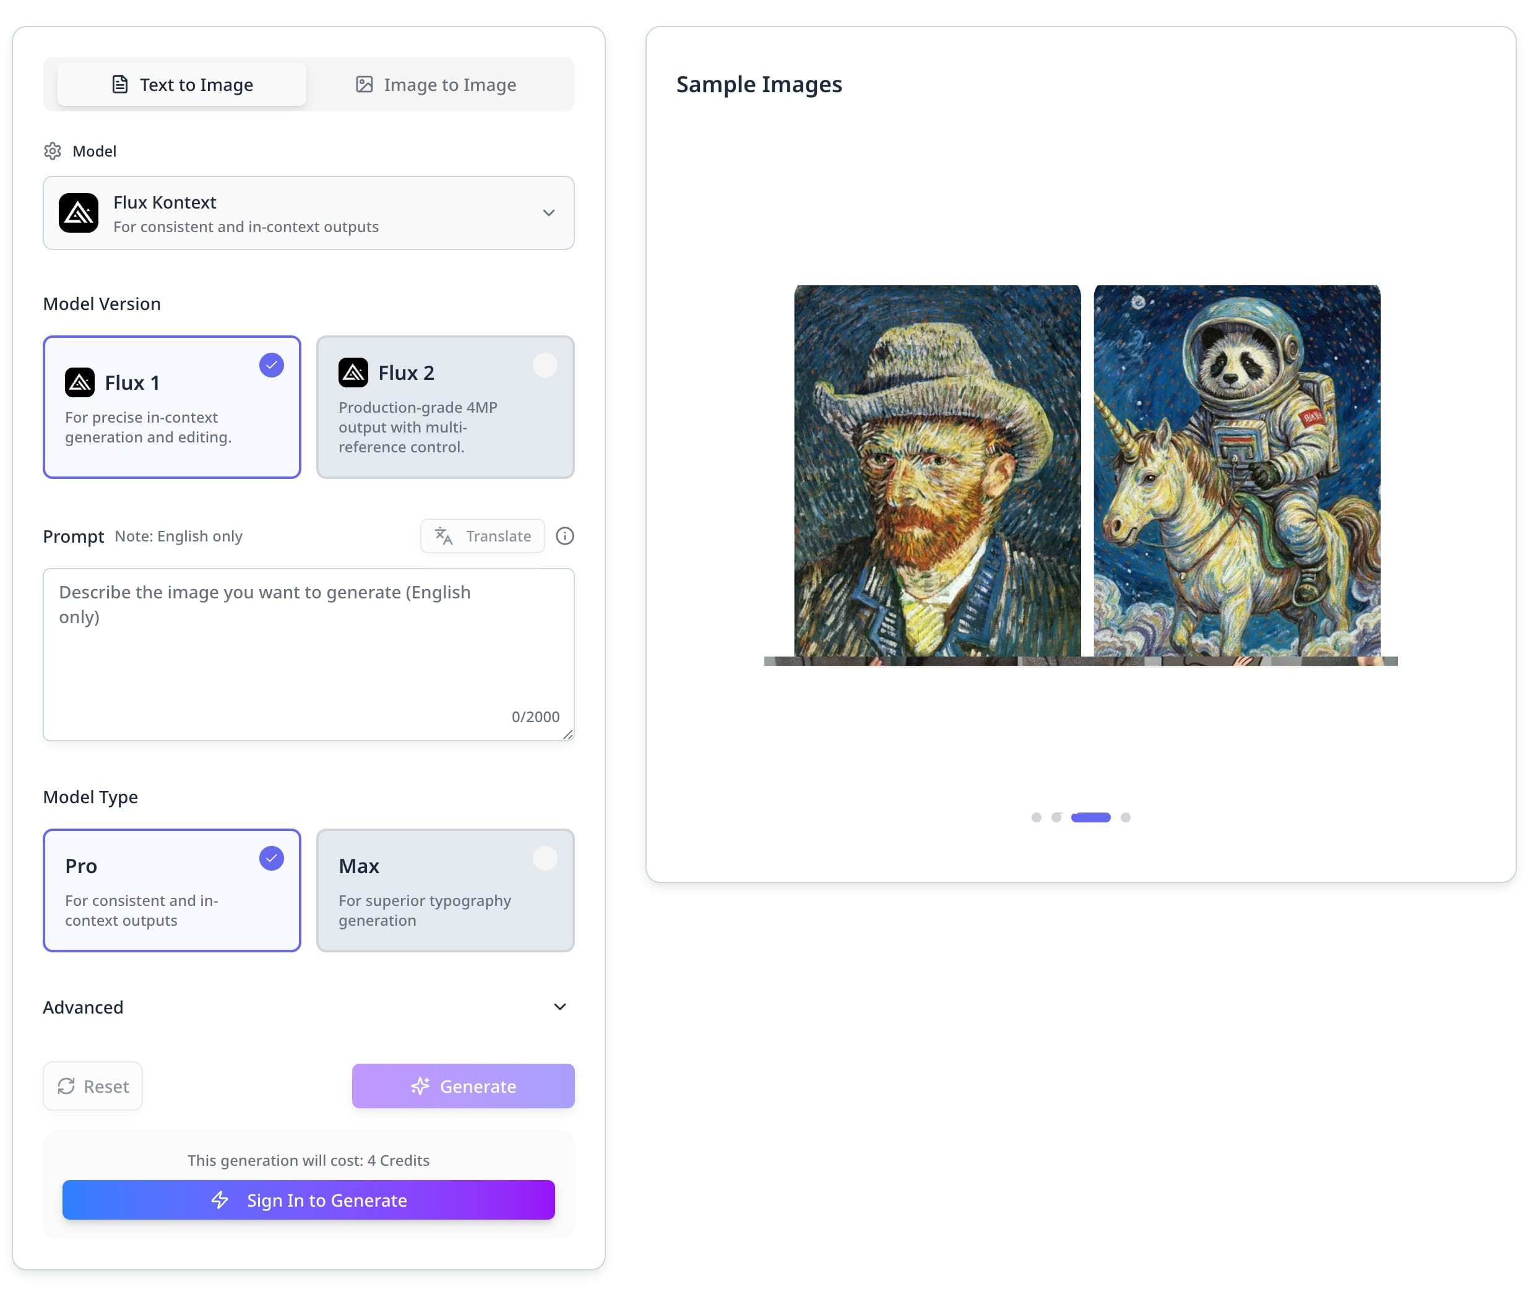1536x1310 pixels.
Task: Click the first carousel dot under sample images
Action: coord(1035,817)
